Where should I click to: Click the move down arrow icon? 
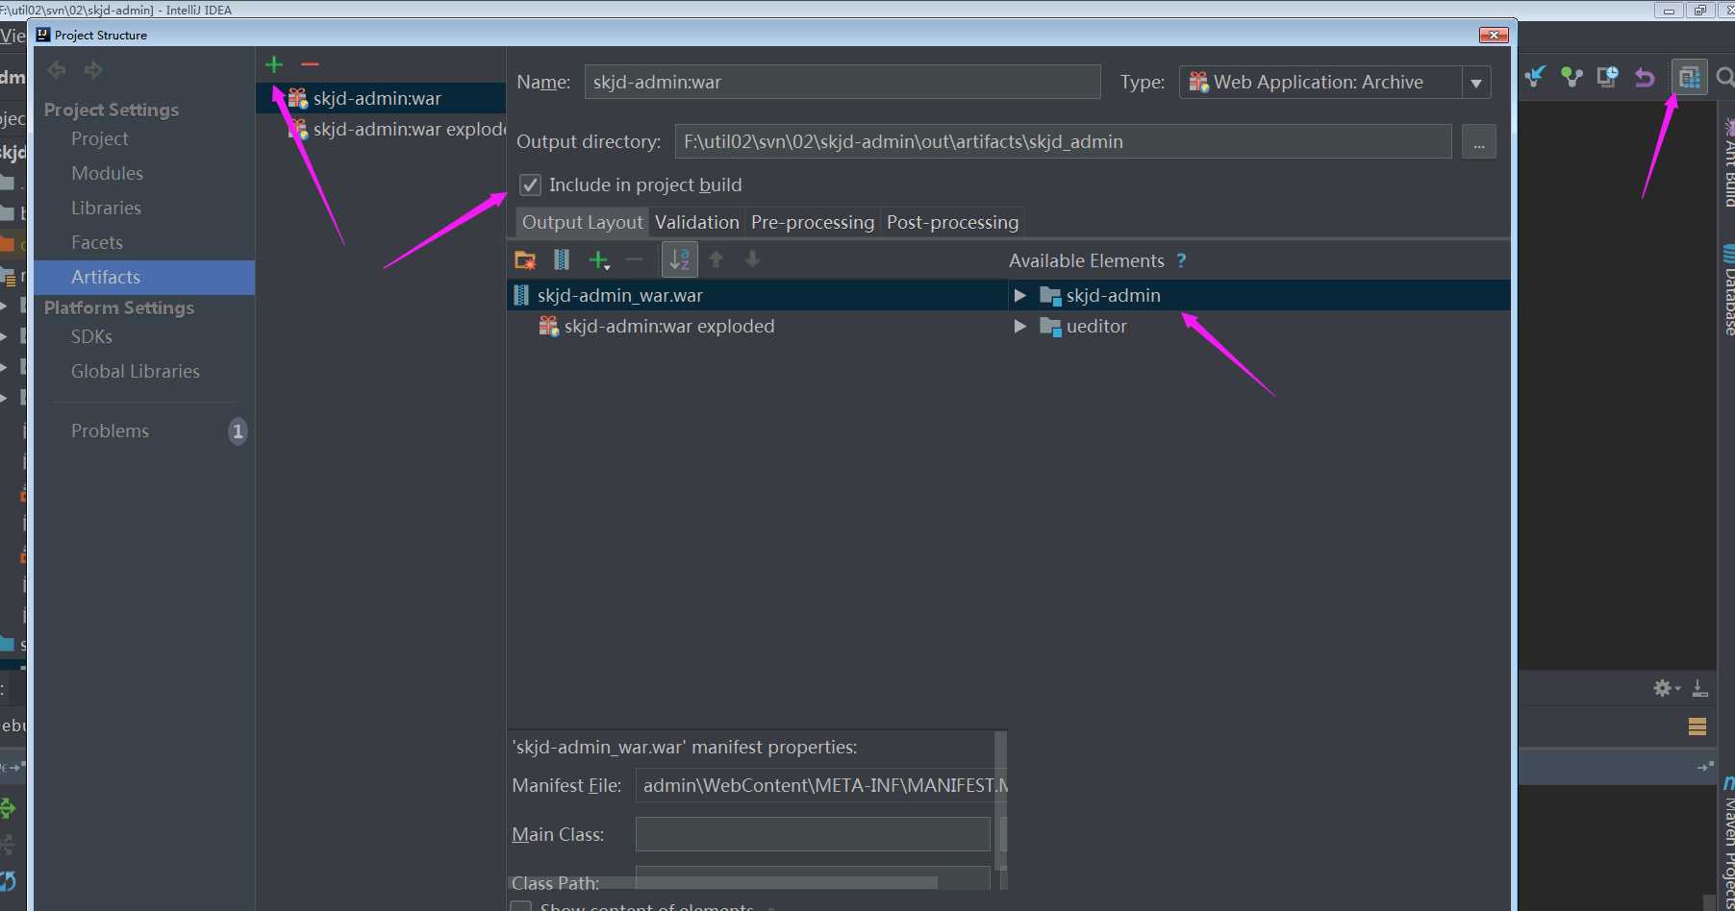pos(752,259)
